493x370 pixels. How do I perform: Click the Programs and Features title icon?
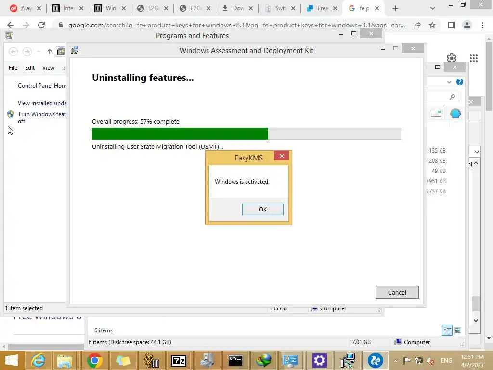(x=9, y=36)
